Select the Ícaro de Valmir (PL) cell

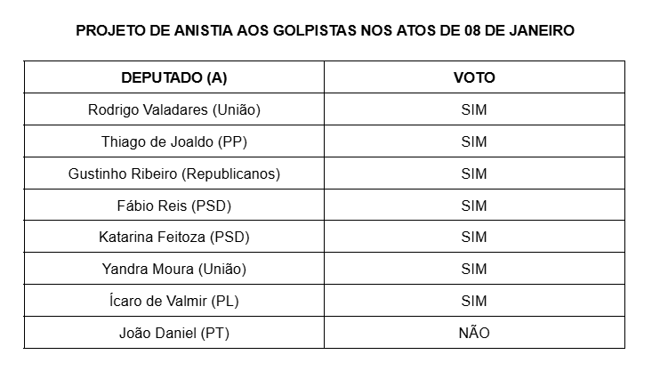click(x=174, y=301)
